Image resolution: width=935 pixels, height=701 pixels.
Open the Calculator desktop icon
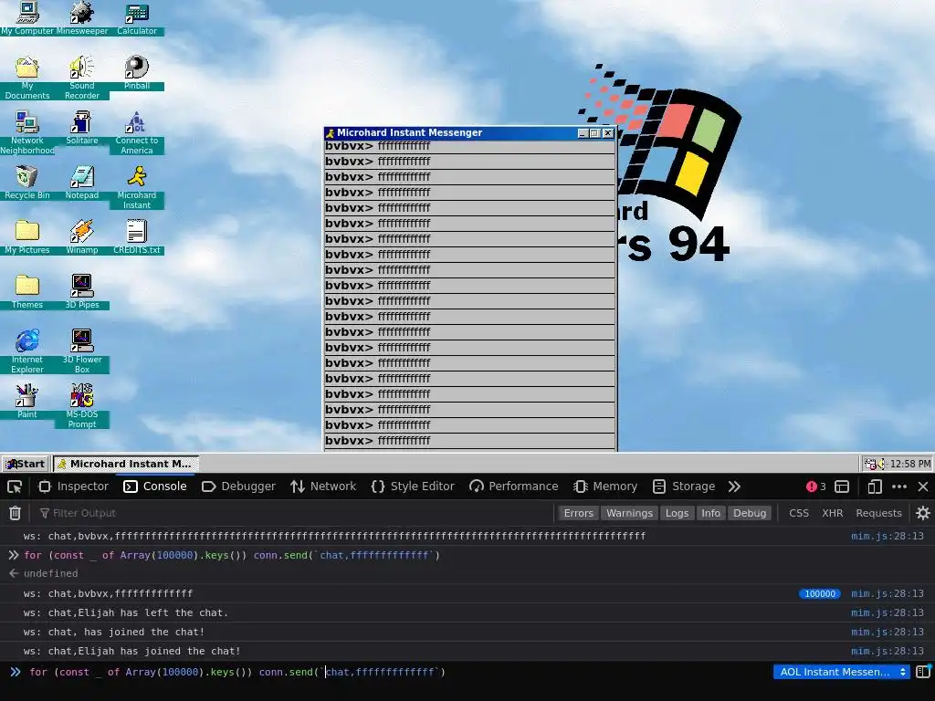pyautogui.click(x=137, y=18)
